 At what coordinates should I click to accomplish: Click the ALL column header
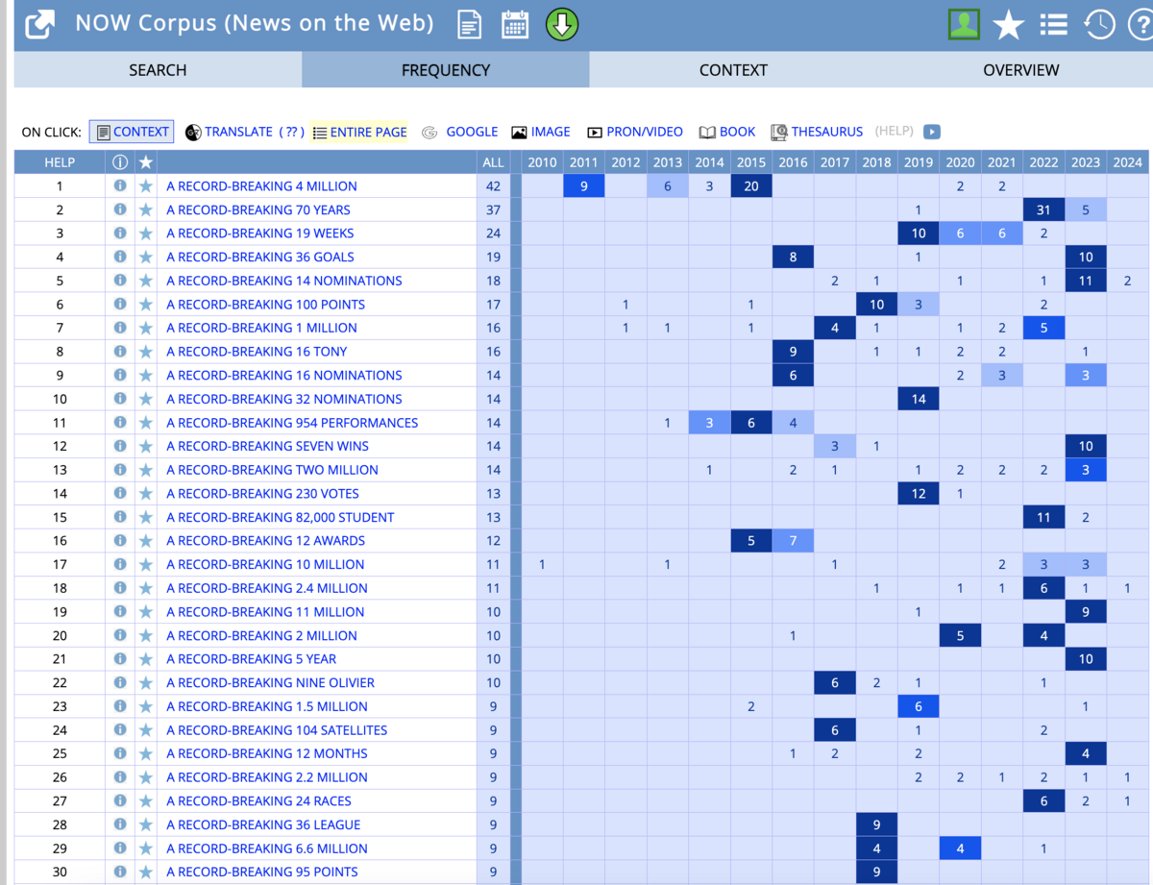pos(493,162)
